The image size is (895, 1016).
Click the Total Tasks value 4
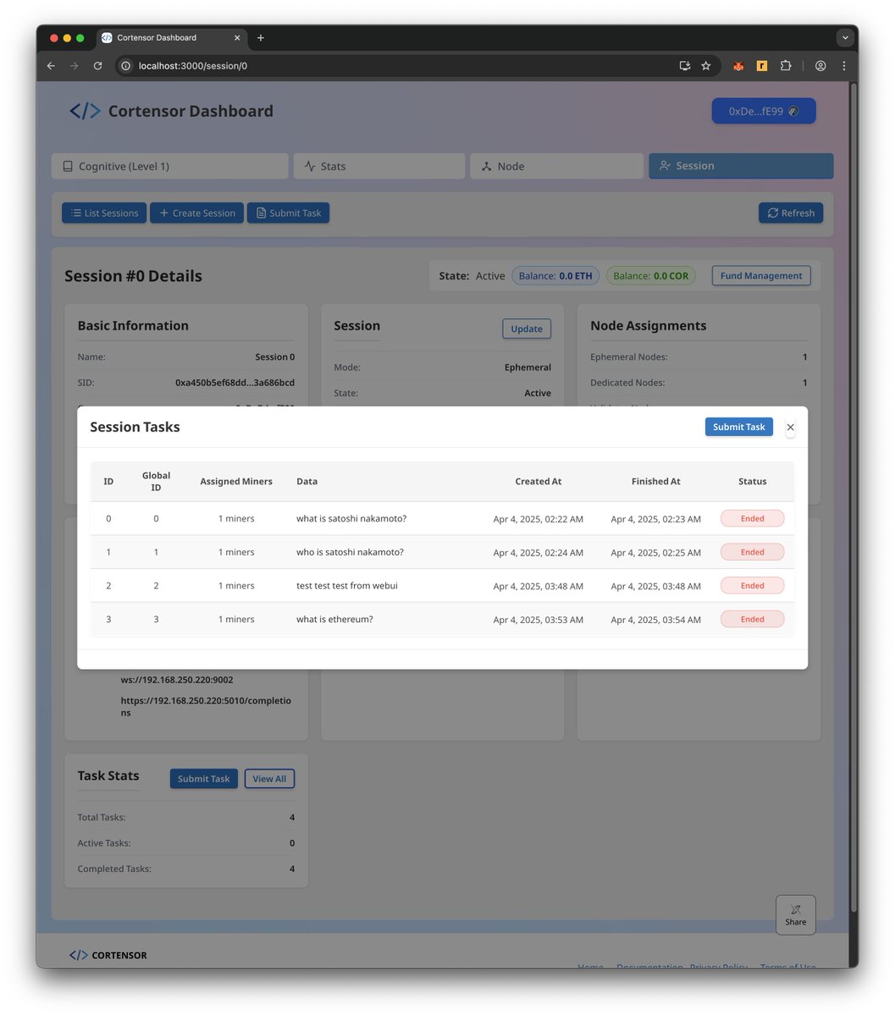[292, 817]
